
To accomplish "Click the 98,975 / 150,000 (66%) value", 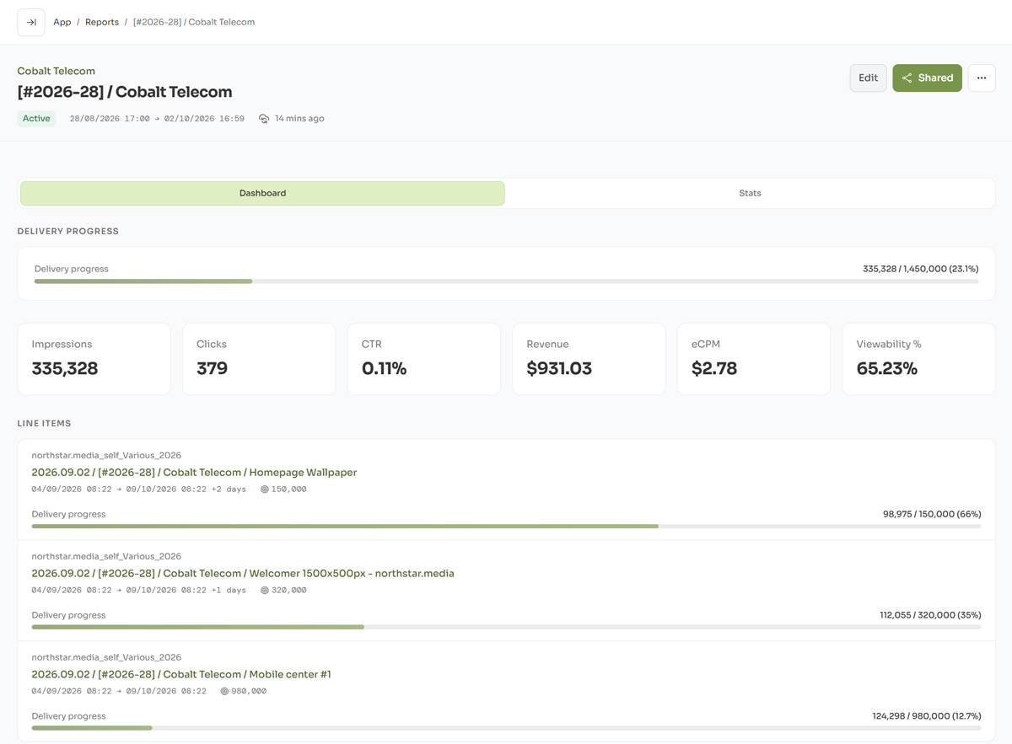I will pyautogui.click(x=932, y=514).
